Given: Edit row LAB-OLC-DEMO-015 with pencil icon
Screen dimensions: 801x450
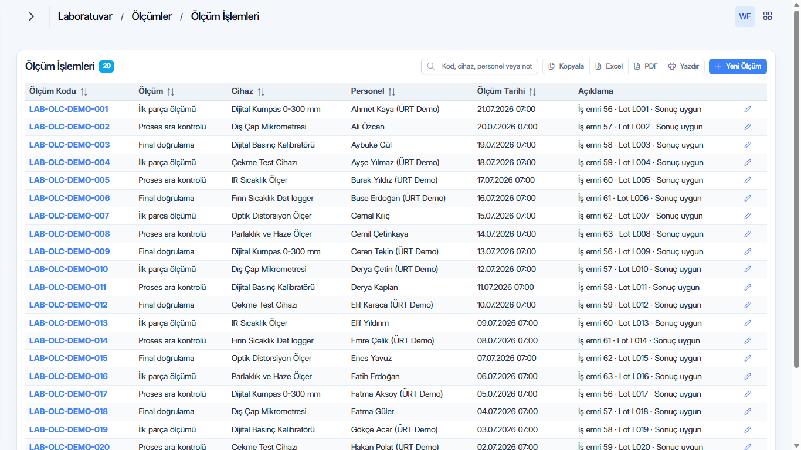Looking at the screenshot, I should (748, 358).
